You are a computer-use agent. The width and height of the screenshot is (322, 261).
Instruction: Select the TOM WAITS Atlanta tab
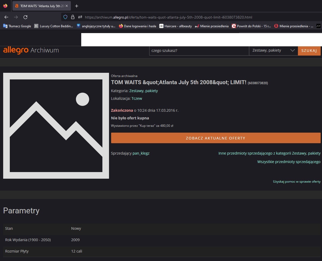[x=40, y=6]
